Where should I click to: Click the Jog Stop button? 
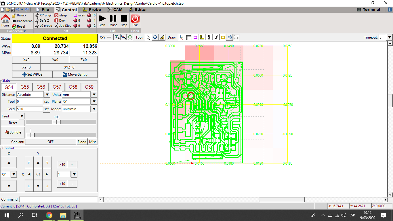tap(63, 26)
